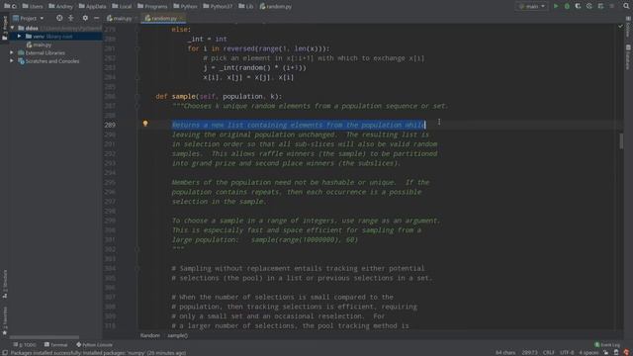Click the concurrency diagram icon in run toolbar
The width and height of the screenshot is (633, 356).
600,7
